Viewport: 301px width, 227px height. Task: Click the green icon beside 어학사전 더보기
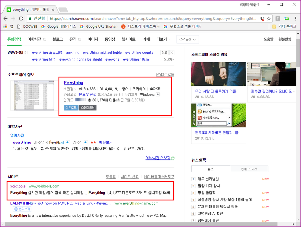(173, 158)
